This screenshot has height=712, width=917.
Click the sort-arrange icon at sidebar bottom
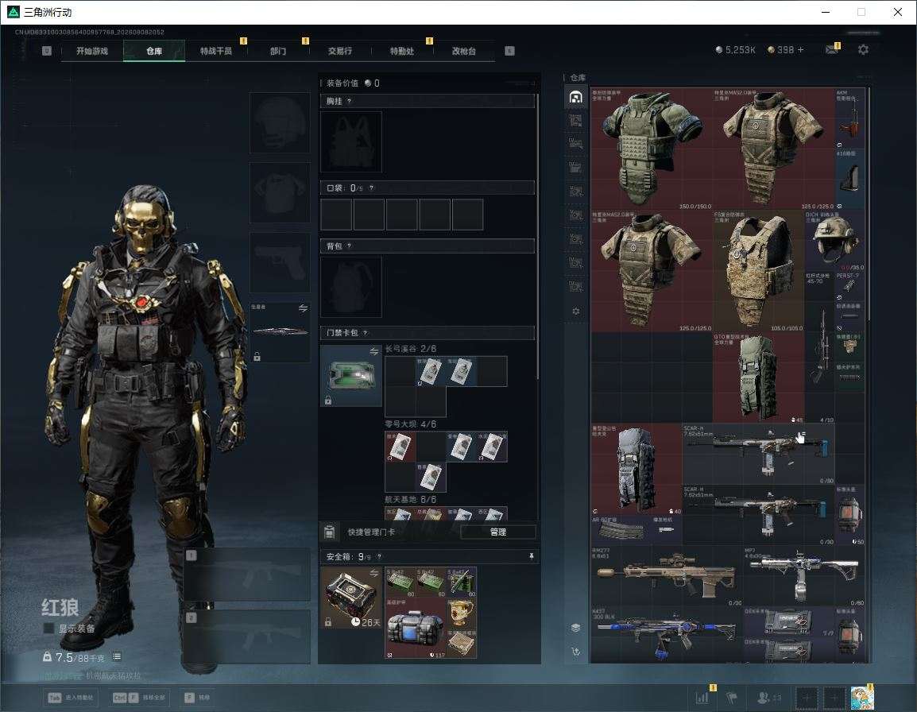575,651
